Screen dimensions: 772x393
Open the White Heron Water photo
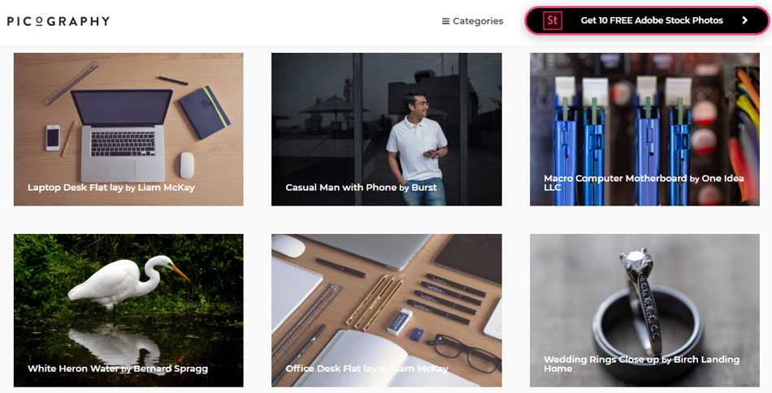128,310
